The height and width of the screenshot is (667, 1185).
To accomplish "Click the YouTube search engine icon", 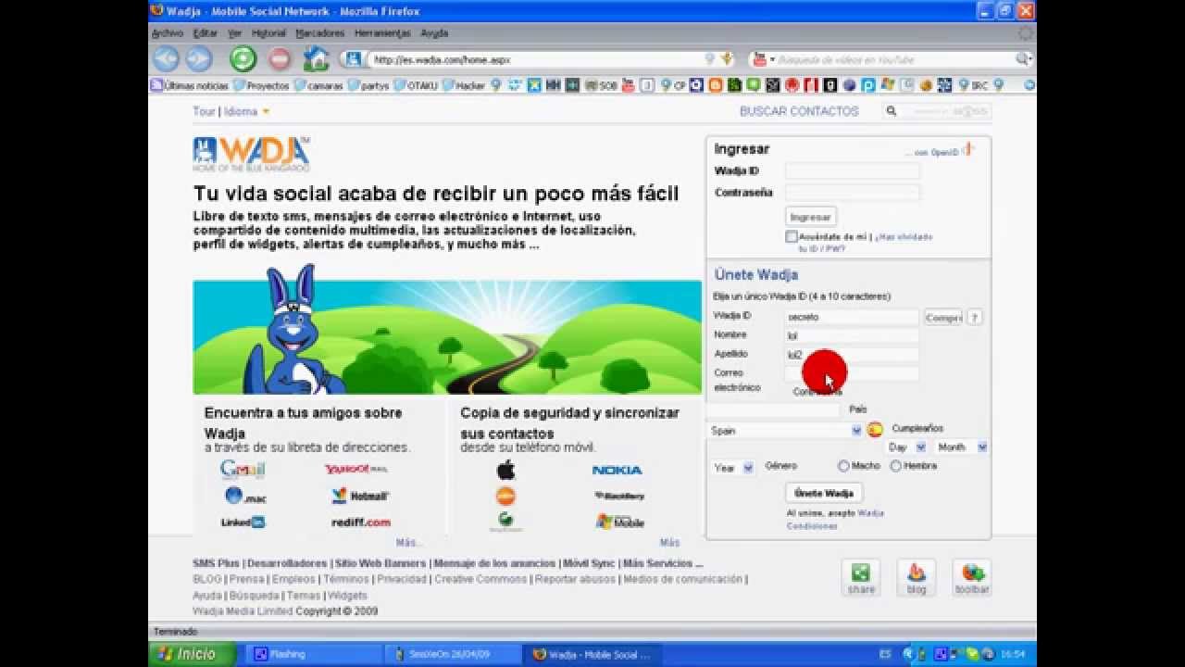I will pos(759,59).
